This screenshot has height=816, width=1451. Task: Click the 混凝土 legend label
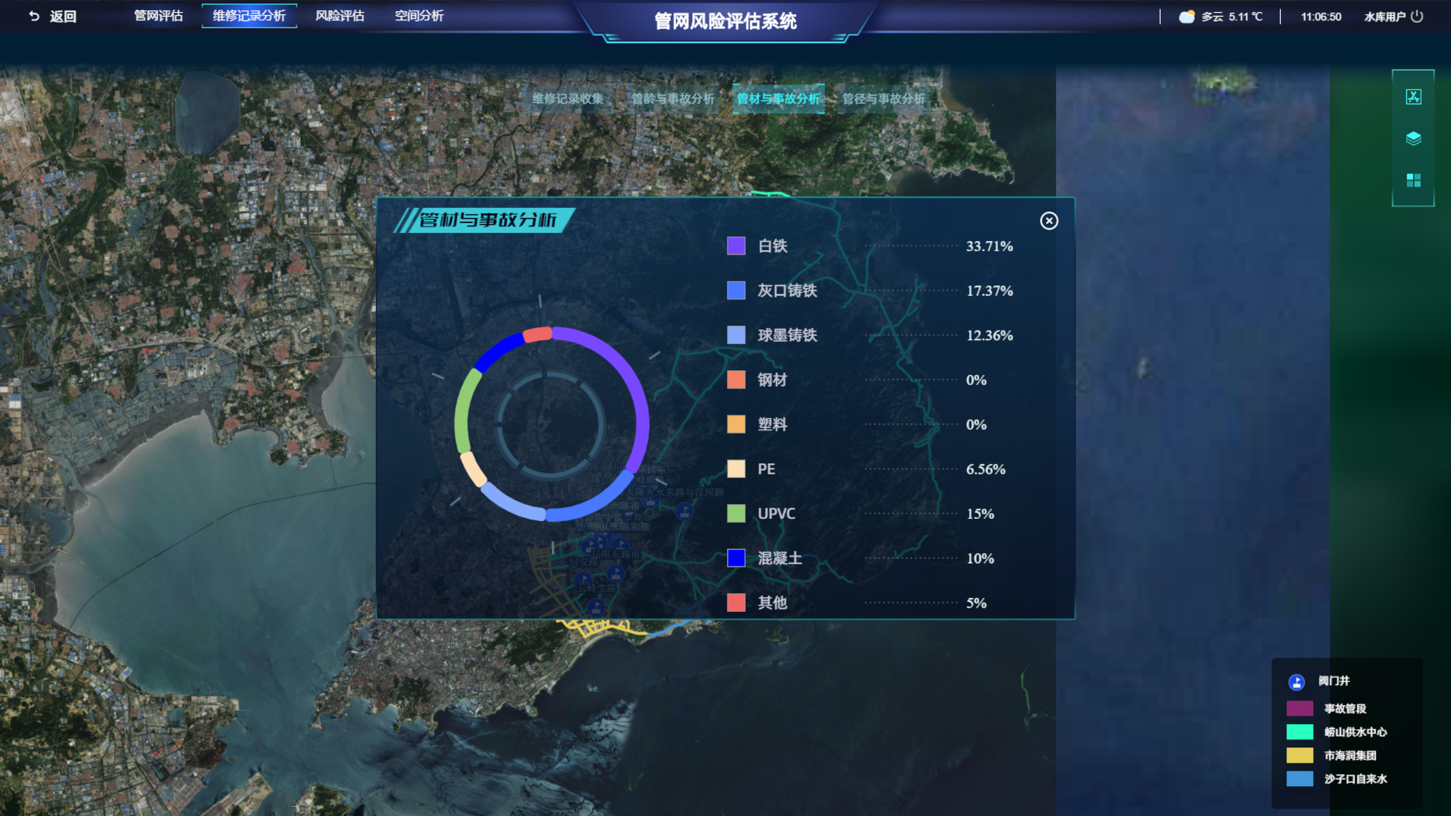point(780,559)
